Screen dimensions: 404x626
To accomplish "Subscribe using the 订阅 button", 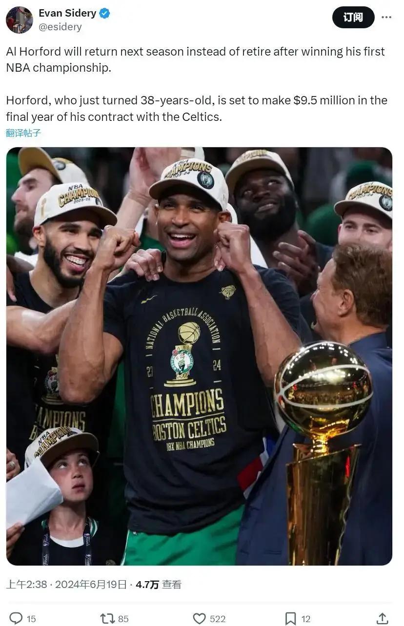I will pyautogui.click(x=353, y=17).
